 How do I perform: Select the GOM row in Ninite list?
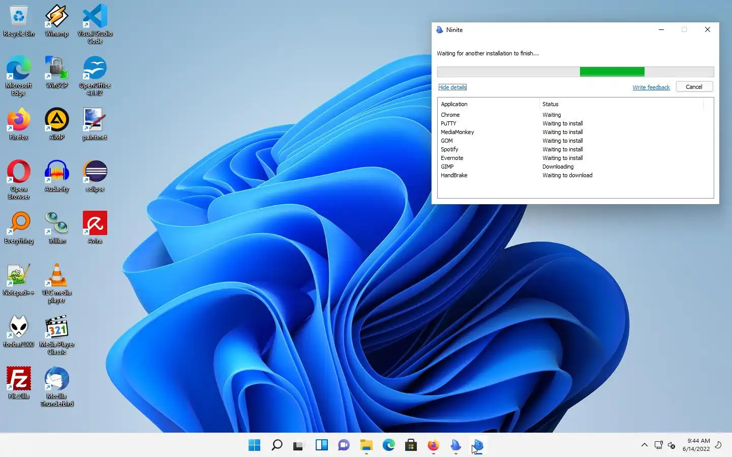coord(575,141)
